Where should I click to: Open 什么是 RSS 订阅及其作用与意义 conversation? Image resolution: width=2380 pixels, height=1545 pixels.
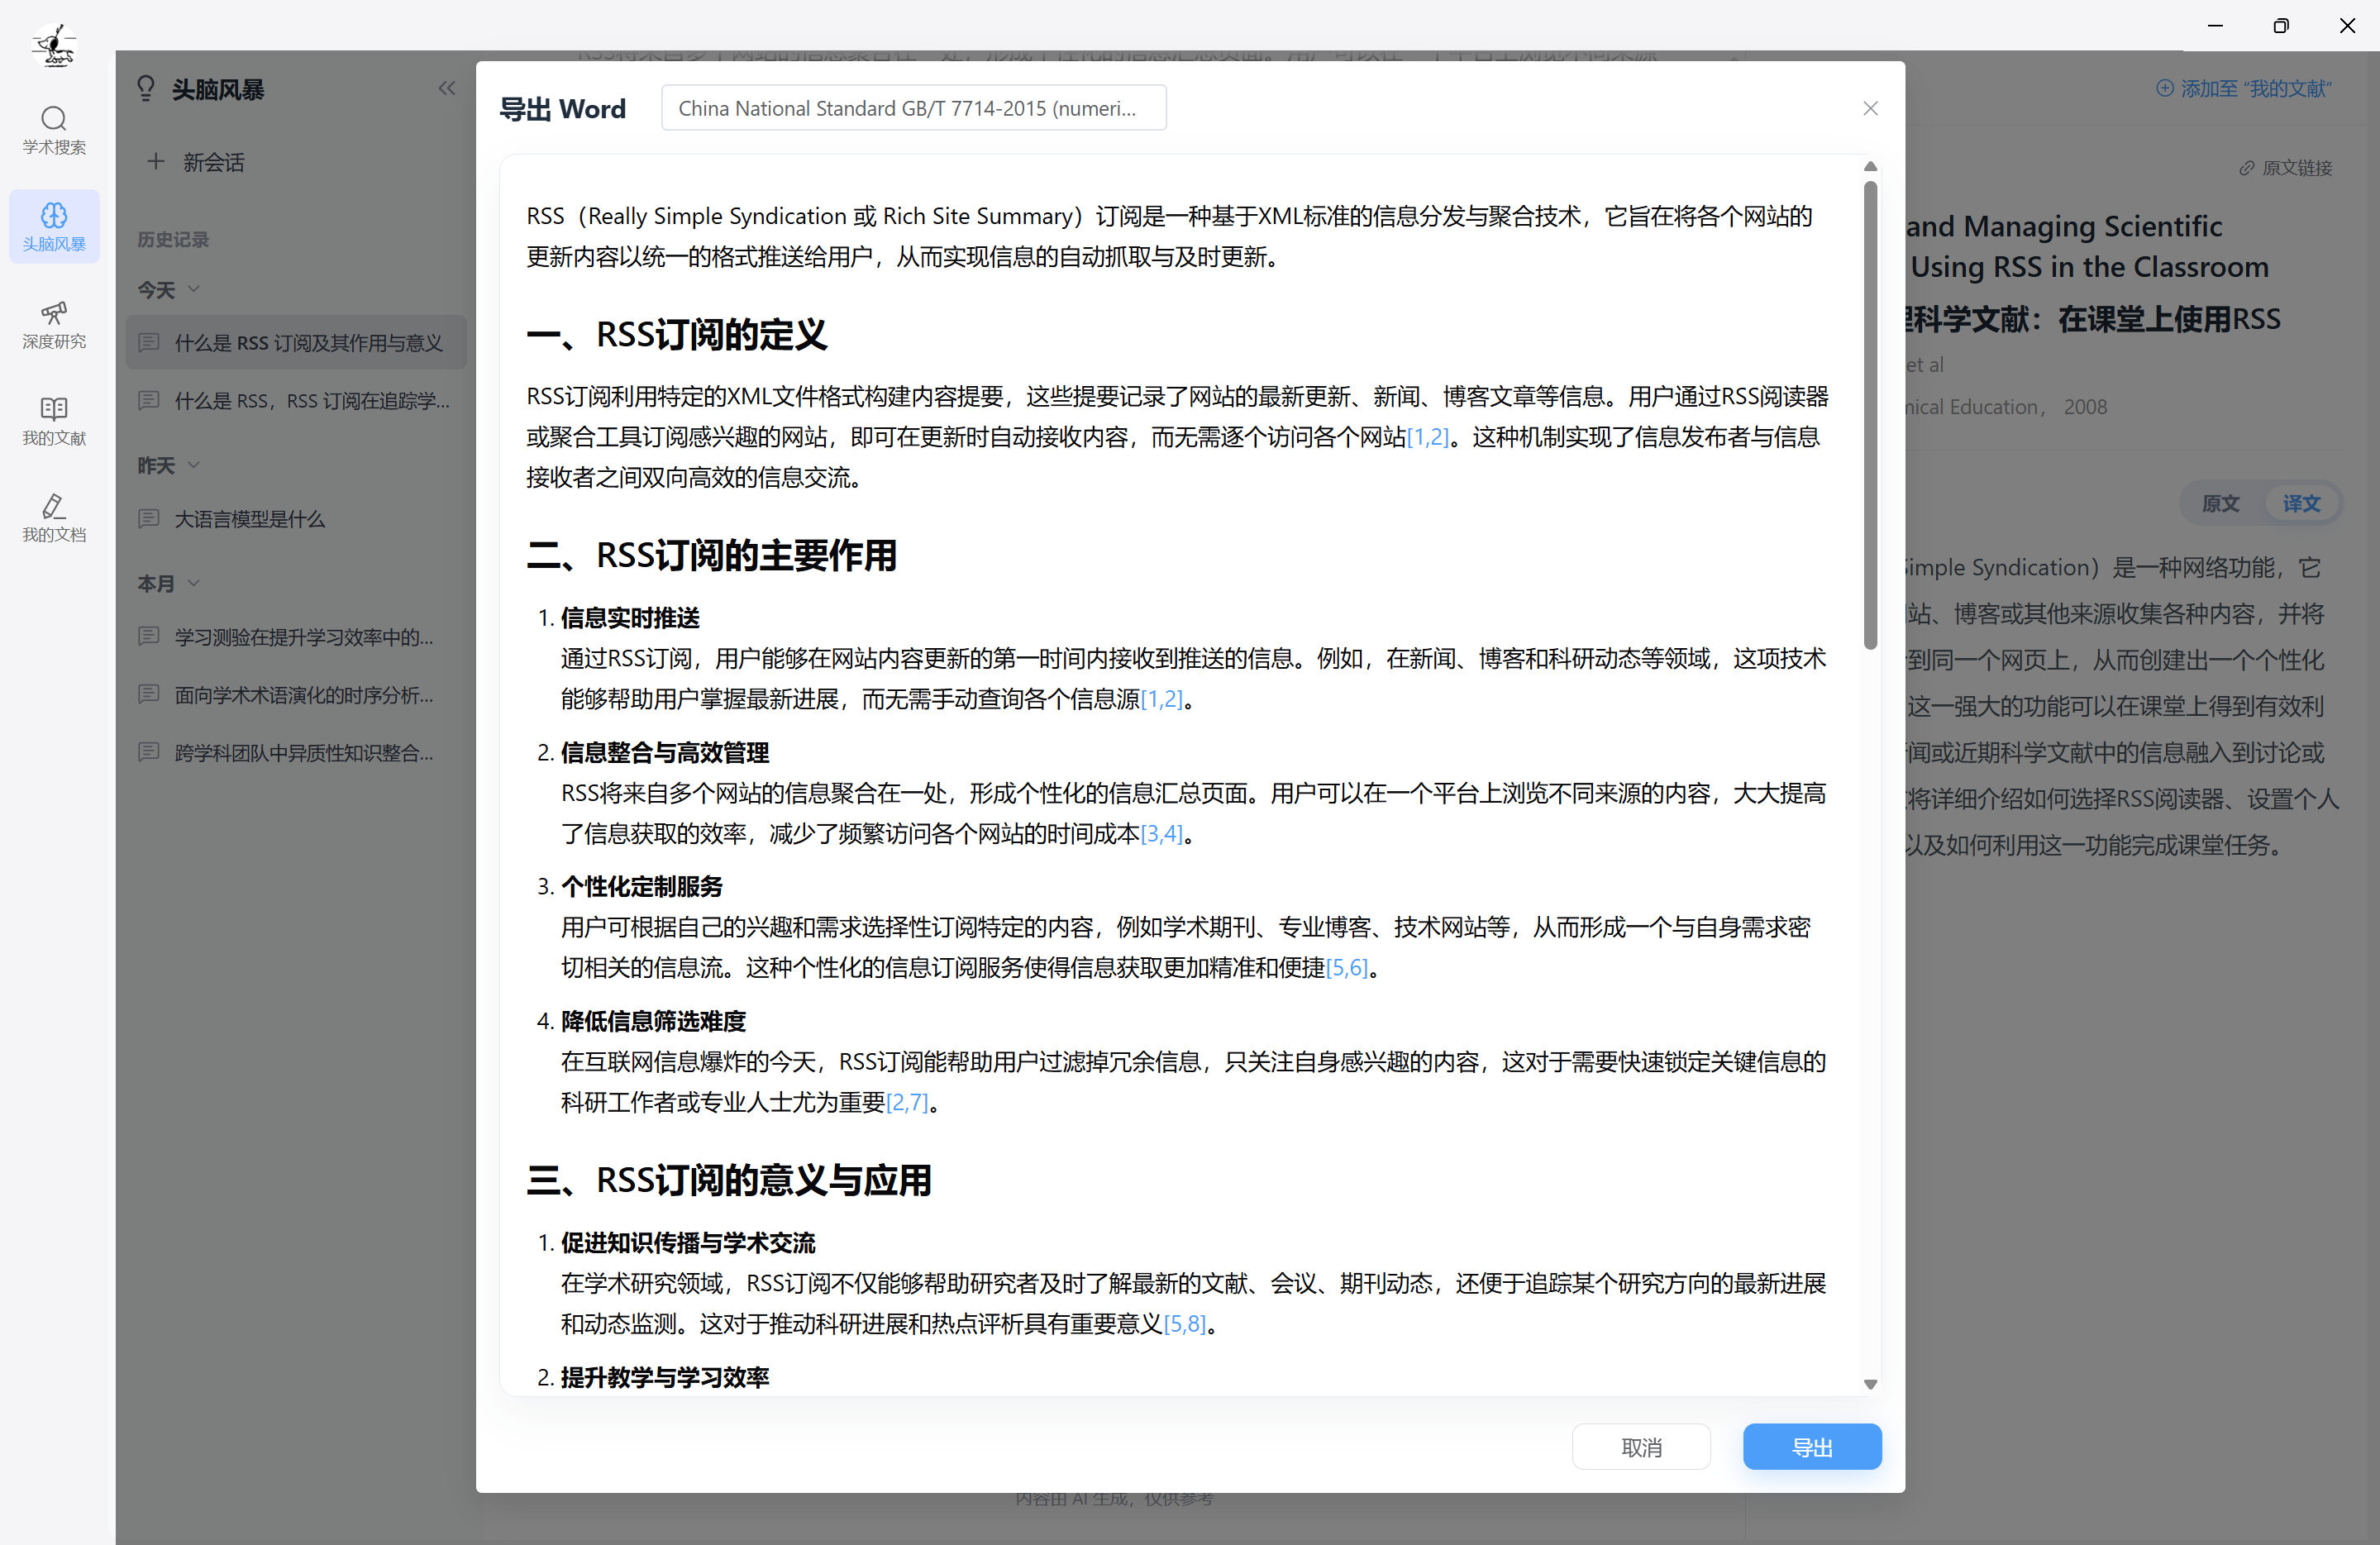coord(308,343)
